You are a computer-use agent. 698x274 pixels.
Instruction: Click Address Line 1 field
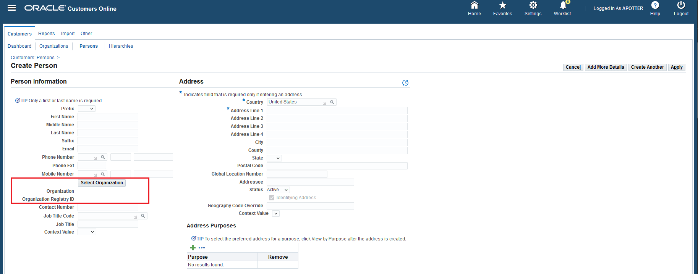click(x=337, y=111)
